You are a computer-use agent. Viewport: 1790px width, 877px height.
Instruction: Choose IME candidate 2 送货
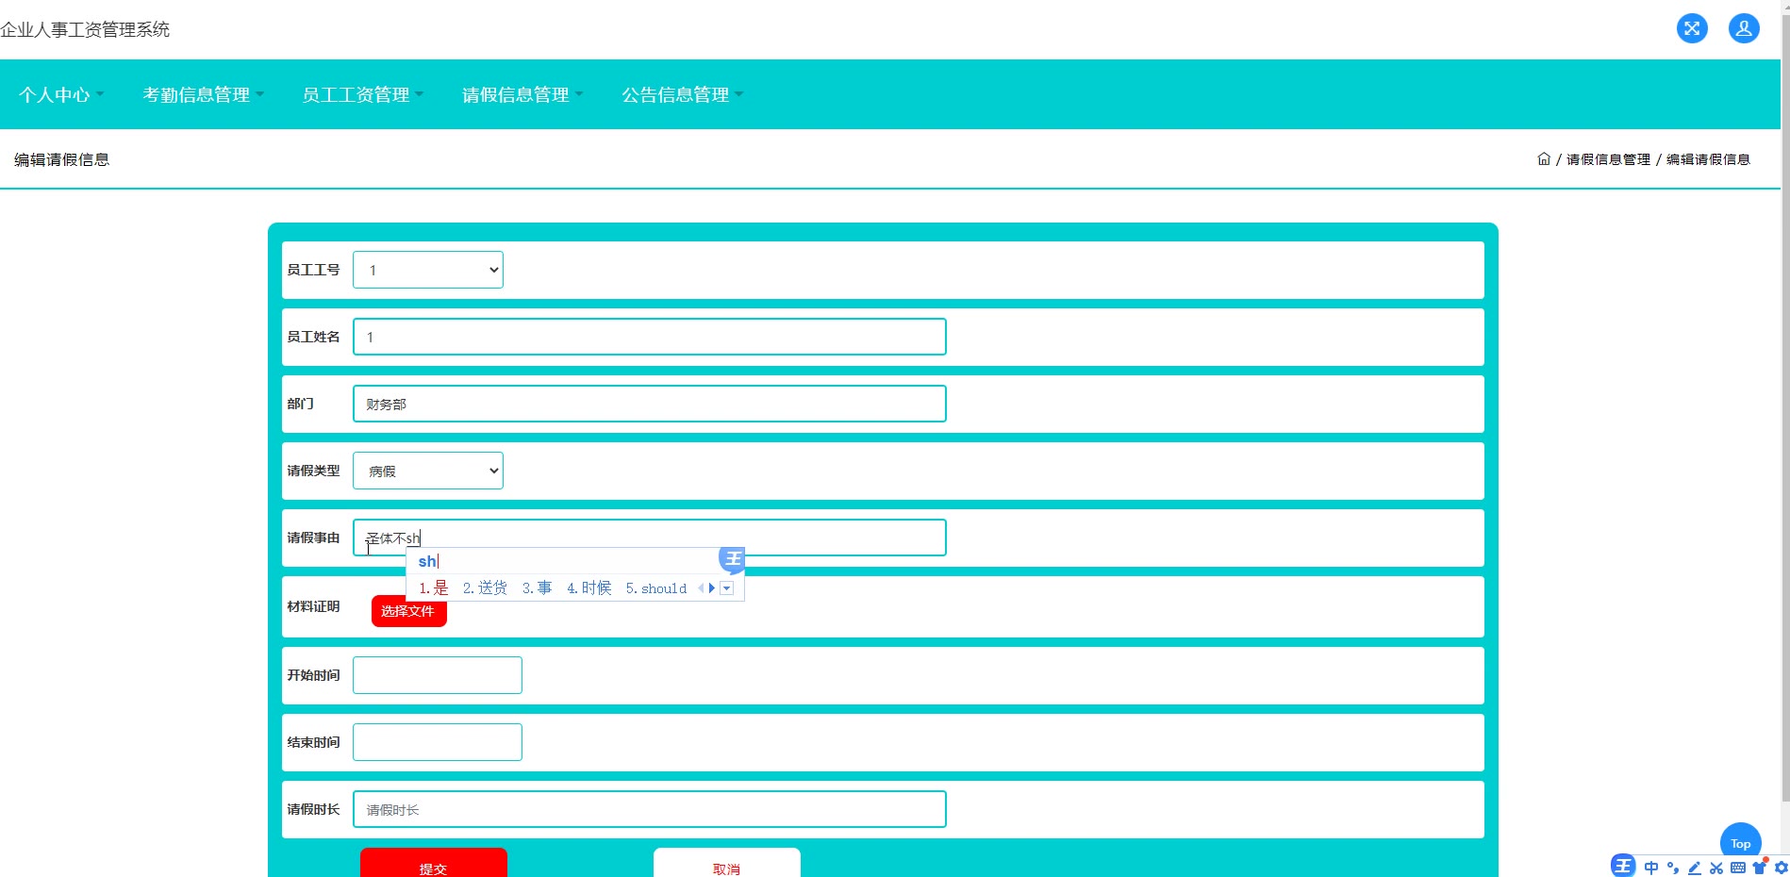pyautogui.click(x=485, y=588)
